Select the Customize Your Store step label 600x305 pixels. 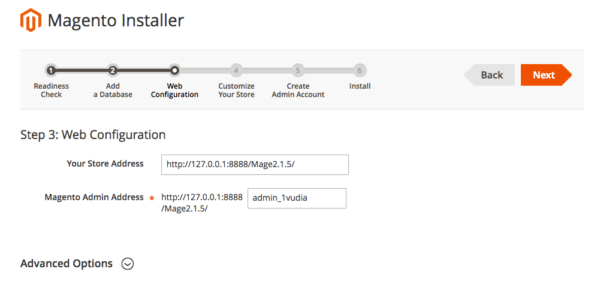(237, 90)
